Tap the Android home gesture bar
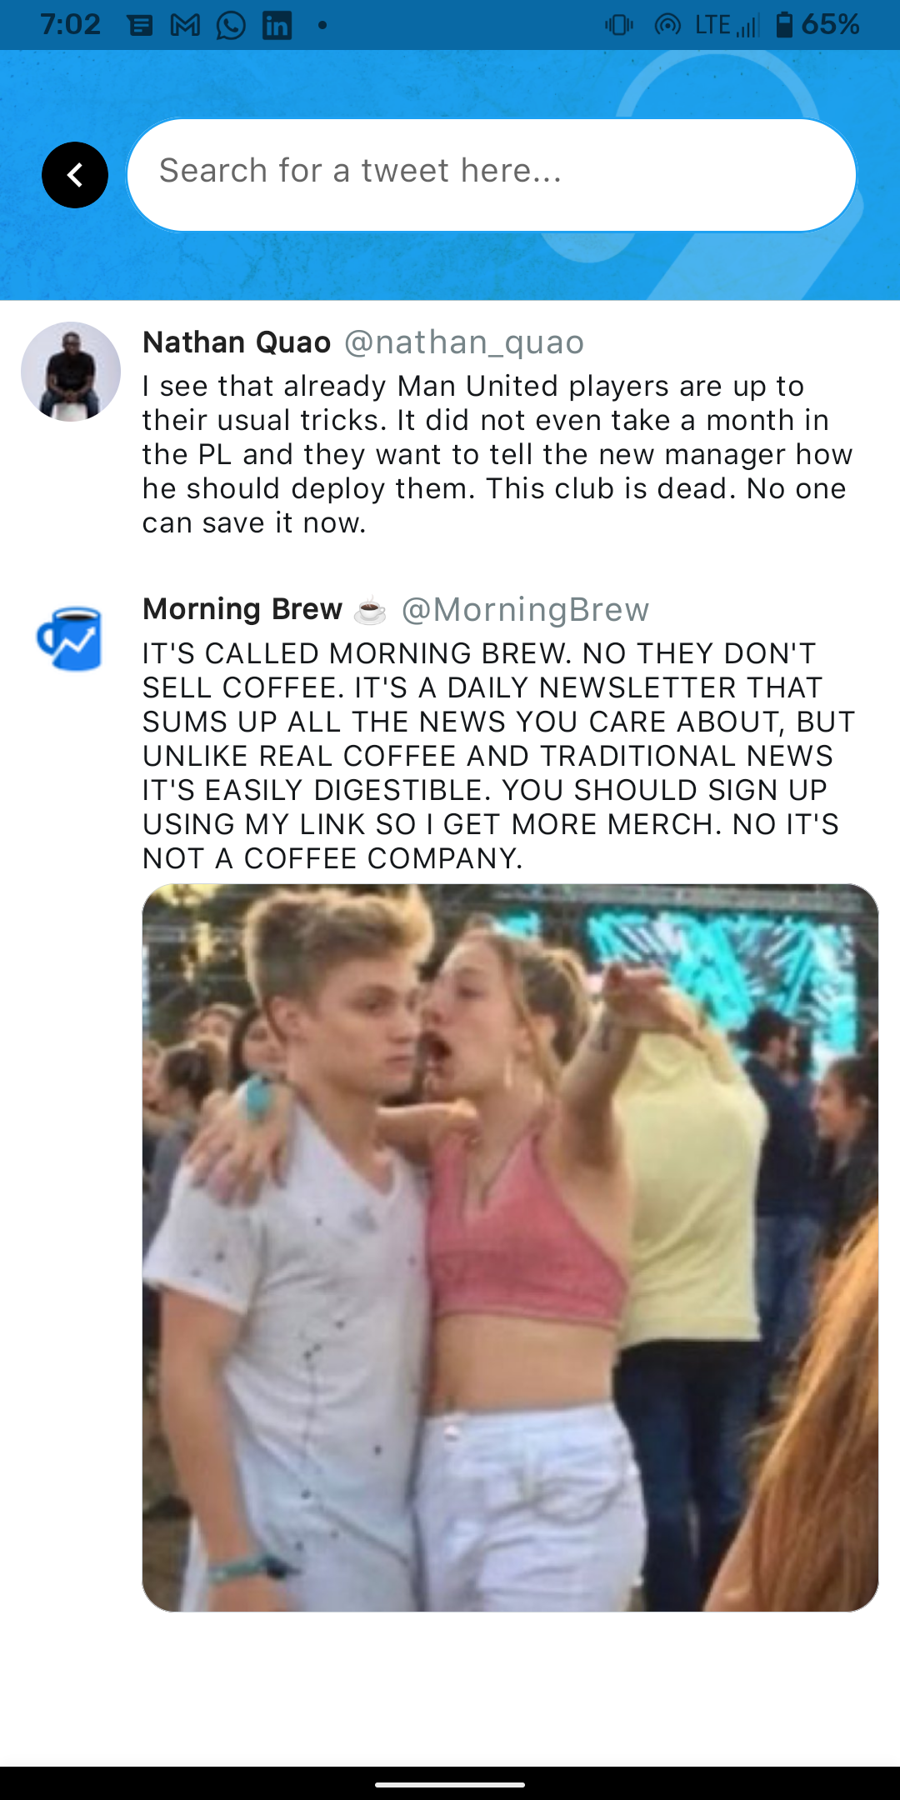Screen dimensions: 900x1800 (x=450, y=1784)
